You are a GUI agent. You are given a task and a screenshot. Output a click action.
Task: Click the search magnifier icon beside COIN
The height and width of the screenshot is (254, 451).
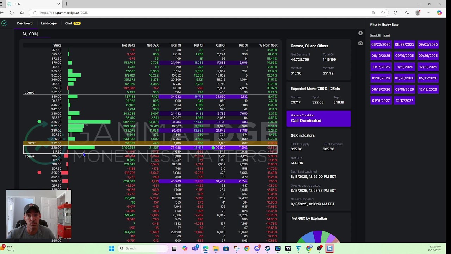25,34
